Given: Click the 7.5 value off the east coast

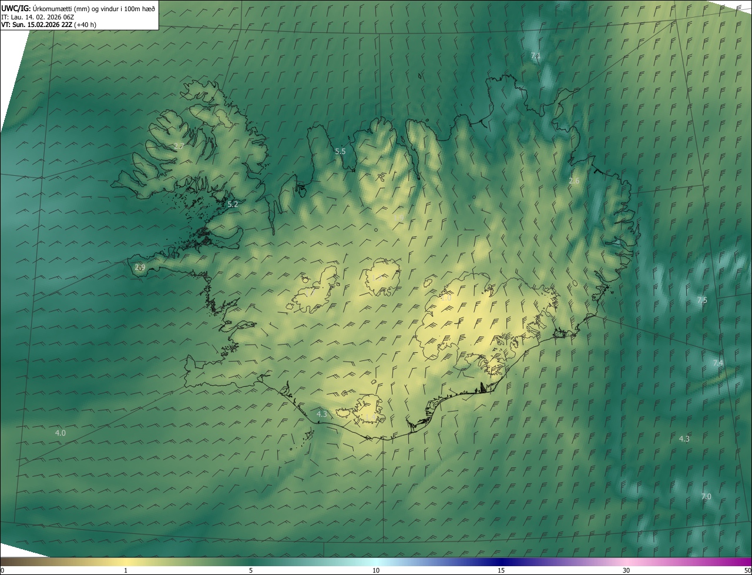Looking at the screenshot, I should (x=702, y=300).
